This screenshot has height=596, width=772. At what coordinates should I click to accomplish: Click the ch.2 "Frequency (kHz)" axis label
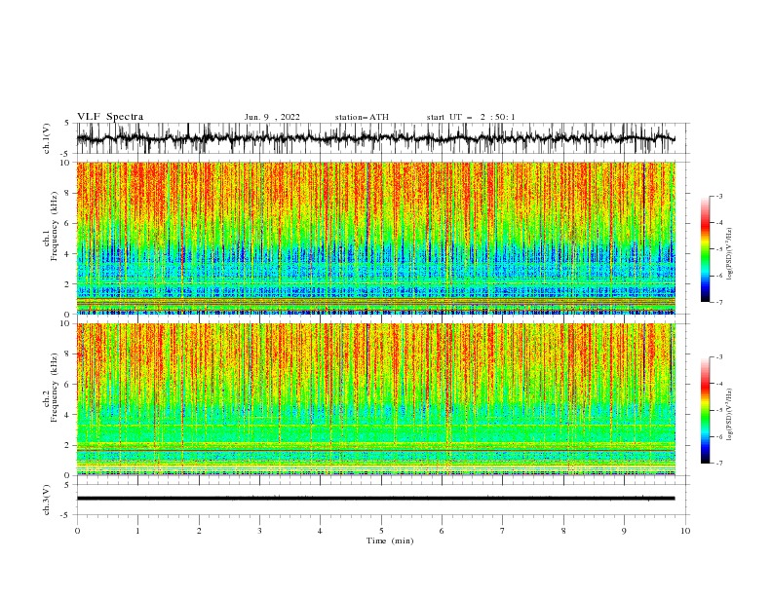(x=55, y=387)
